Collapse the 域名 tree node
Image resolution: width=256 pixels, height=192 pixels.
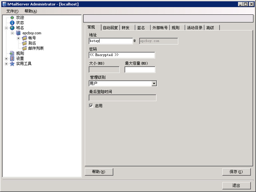(6, 28)
